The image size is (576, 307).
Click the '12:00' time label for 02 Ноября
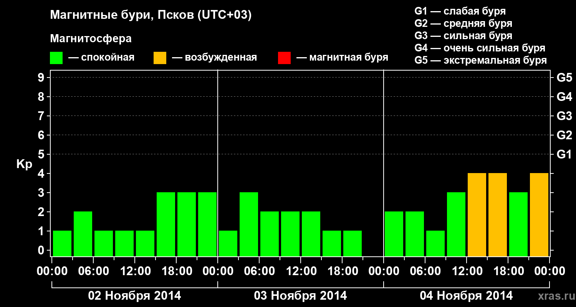(135, 271)
